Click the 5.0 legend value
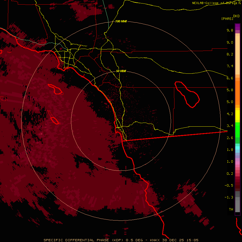The width and height of the screenshot is (242, 242). 230,102
